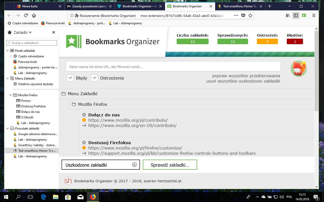The width and height of the screenshot is (324, 202).
Task: Toggle the Błędy checkbox
Action: click(x=70, y=78)
